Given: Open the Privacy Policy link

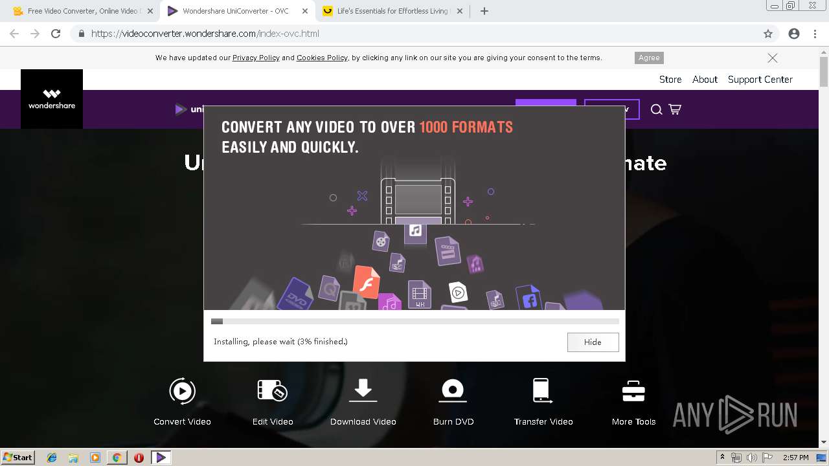Looking at the screenshot, I should pos(256,58).
